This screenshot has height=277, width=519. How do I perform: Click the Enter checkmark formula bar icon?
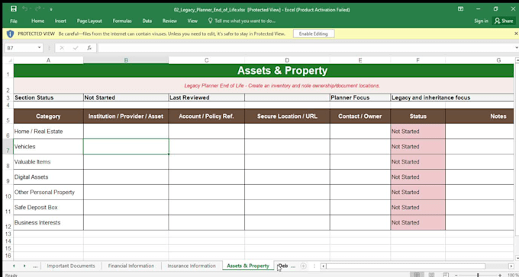76,48
